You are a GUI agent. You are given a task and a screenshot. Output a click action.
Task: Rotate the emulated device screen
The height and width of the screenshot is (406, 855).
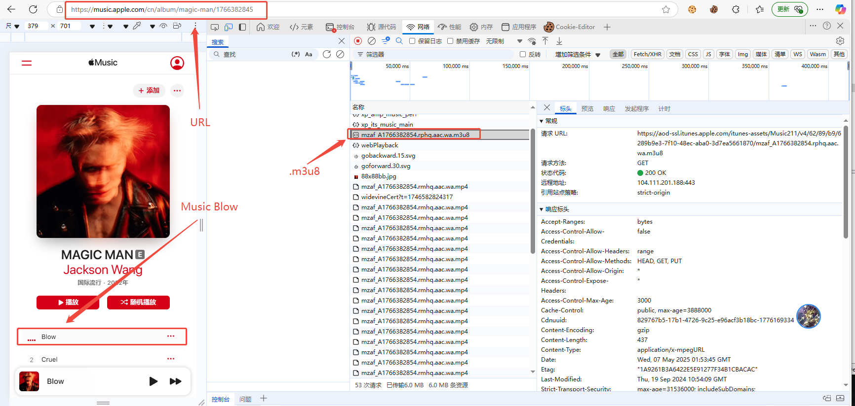tap(177, 26)
